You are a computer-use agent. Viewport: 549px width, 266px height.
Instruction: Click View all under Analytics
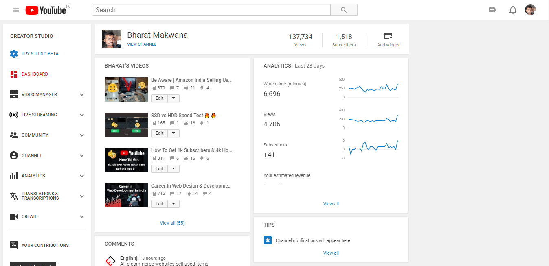[331, 204]
